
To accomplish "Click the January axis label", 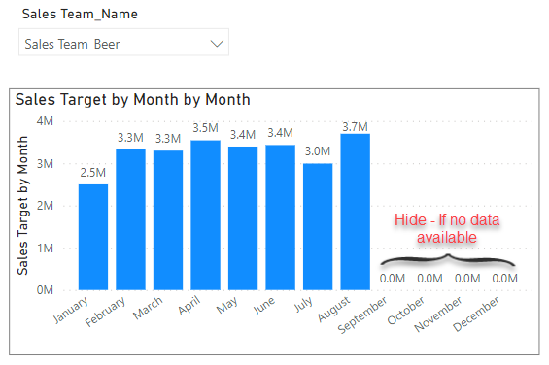I will coord(71,310).
